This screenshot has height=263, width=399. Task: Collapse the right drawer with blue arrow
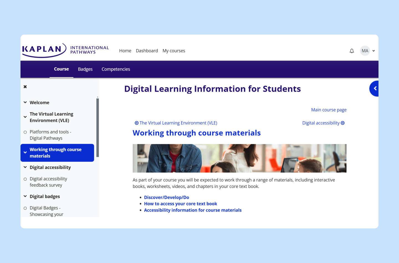point(374,89)
